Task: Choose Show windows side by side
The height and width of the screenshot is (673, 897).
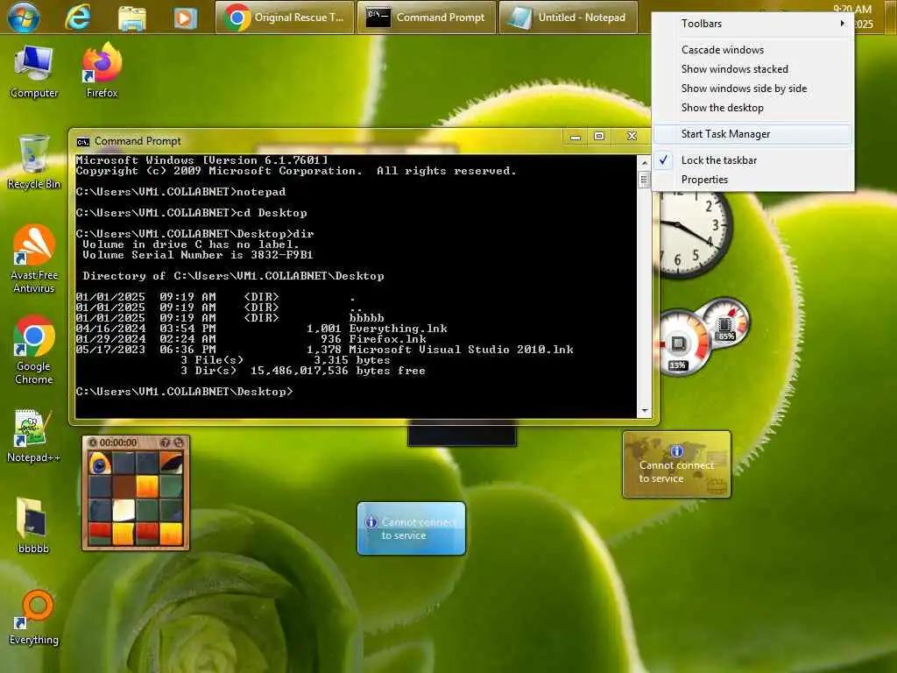Action: click(x=753, y=89)
